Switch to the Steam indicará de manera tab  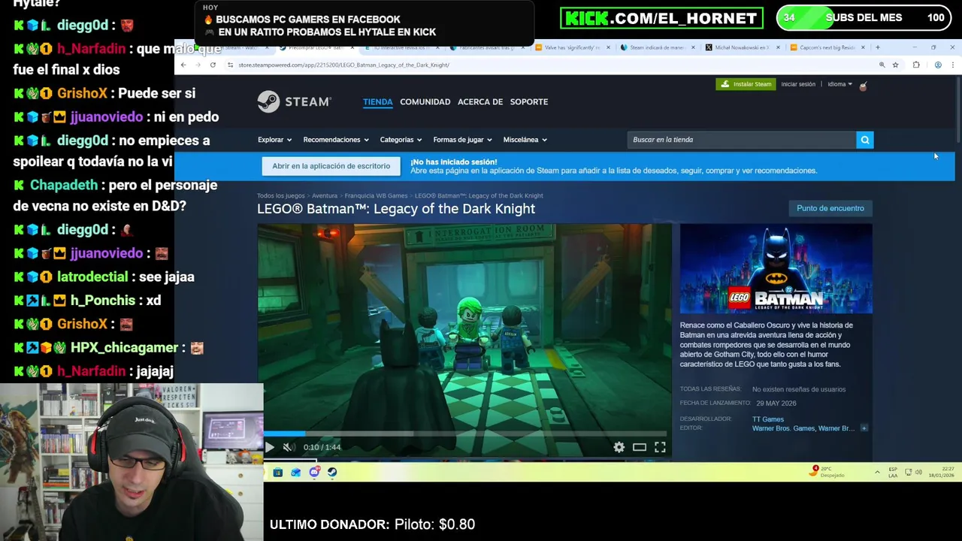657,47
